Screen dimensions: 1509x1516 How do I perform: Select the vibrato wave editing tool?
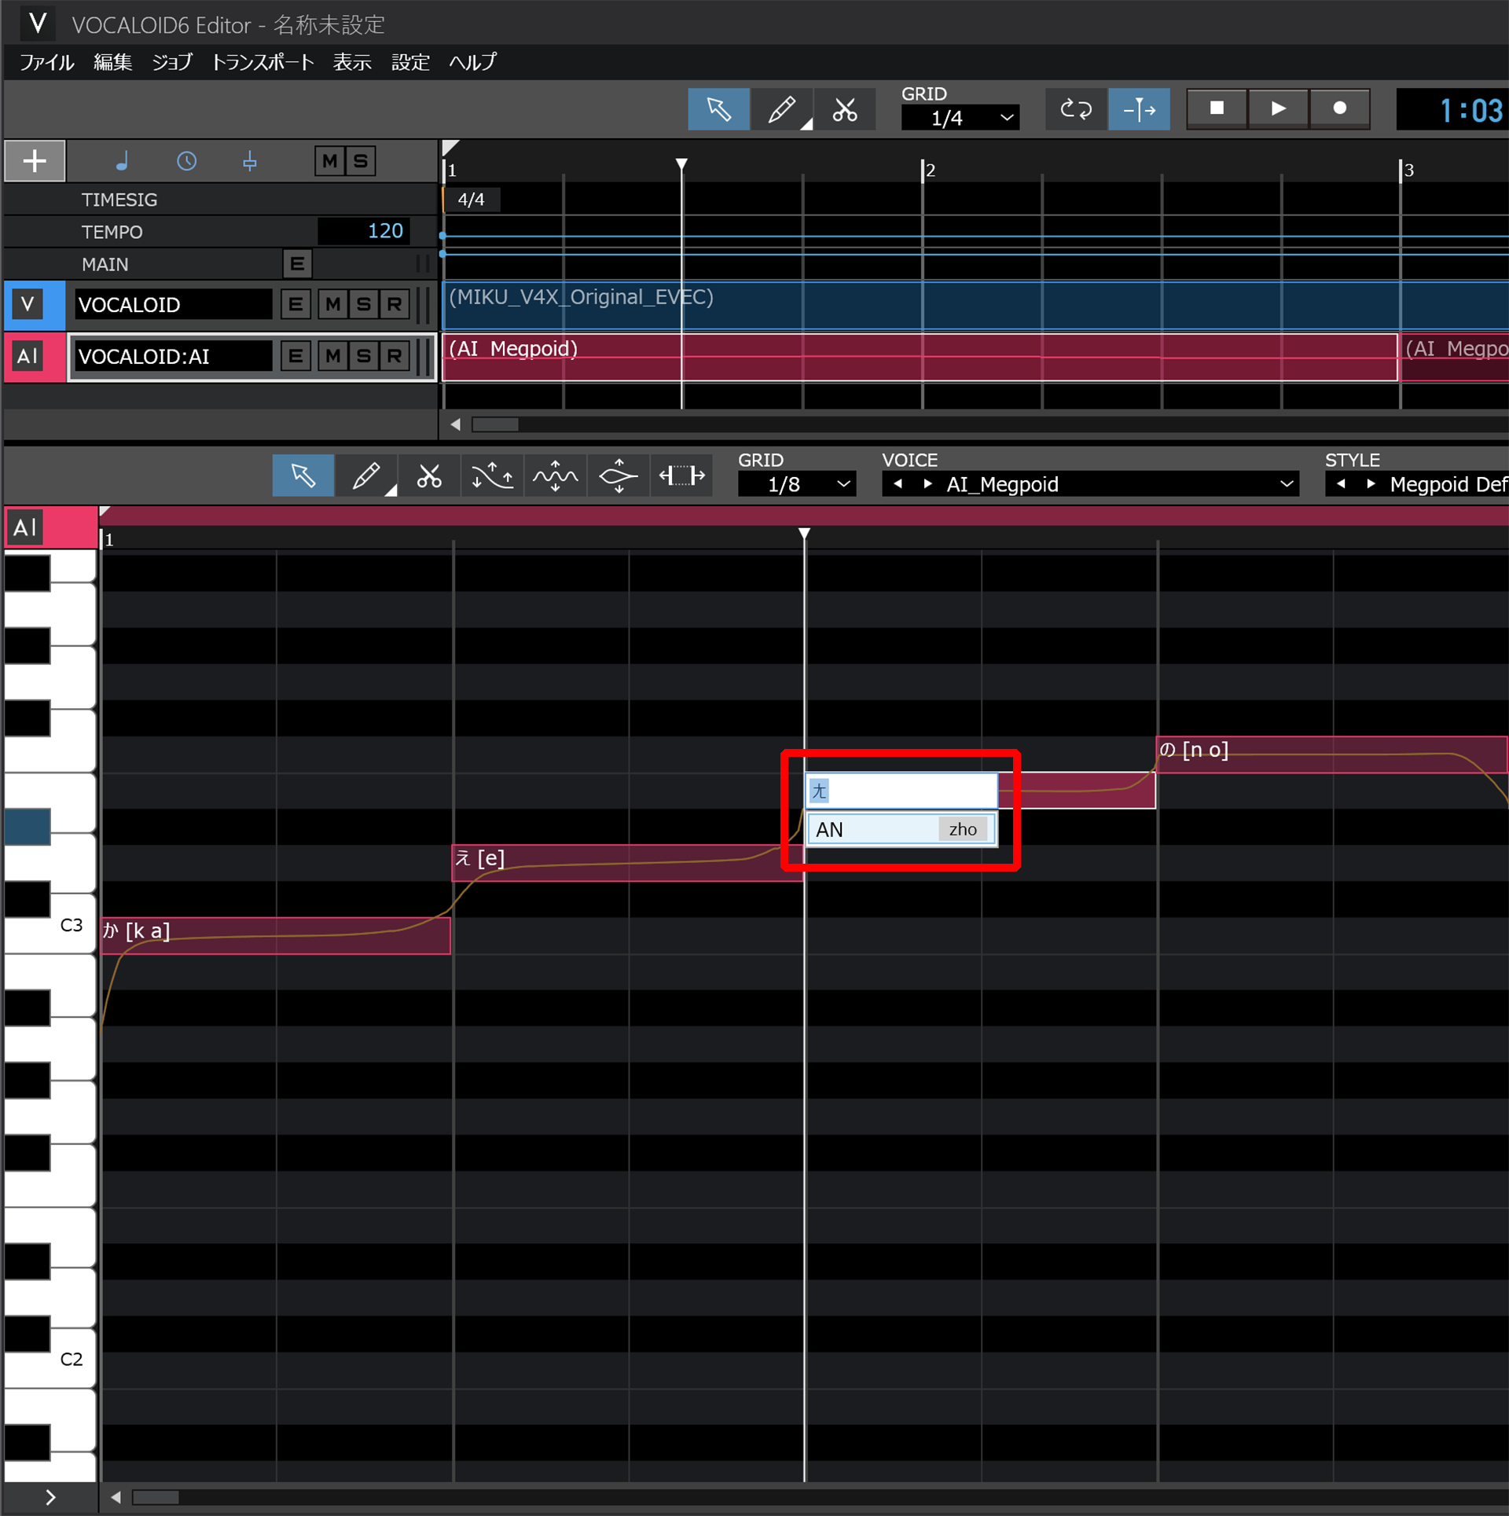[555, 475]
